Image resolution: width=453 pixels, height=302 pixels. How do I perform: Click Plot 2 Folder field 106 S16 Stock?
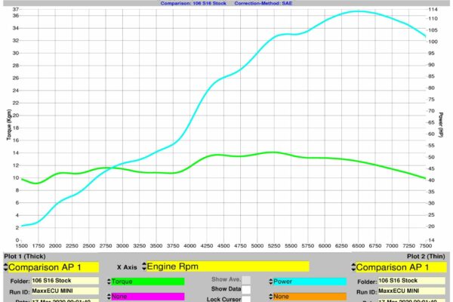(x=412, y=281)
